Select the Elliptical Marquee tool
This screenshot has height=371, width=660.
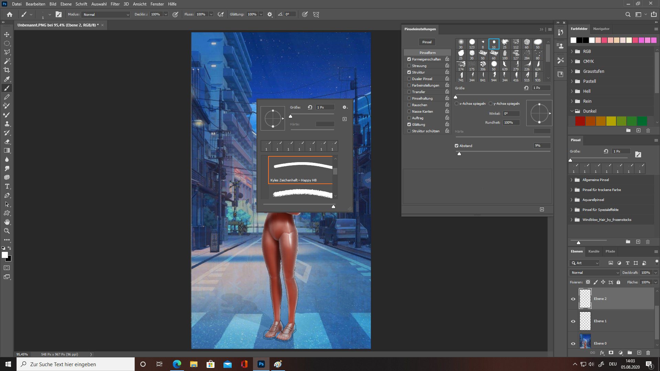7,43
